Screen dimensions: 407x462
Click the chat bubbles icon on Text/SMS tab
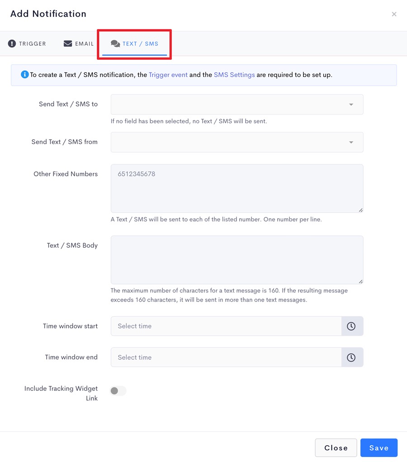coord(115,43)
